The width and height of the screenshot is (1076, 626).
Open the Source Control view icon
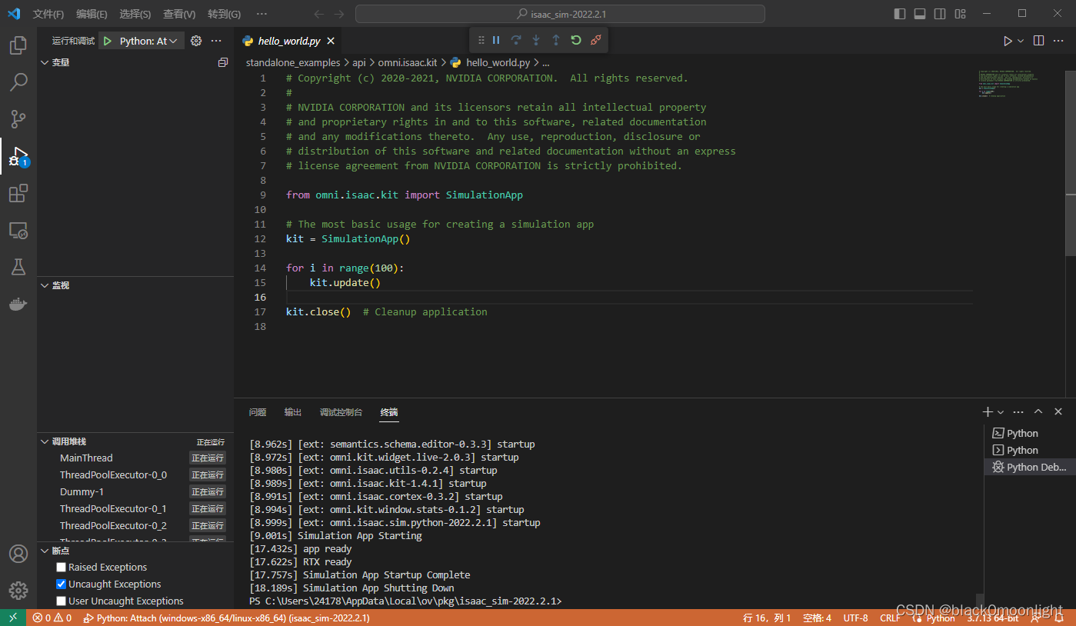(x=18, y=119)
